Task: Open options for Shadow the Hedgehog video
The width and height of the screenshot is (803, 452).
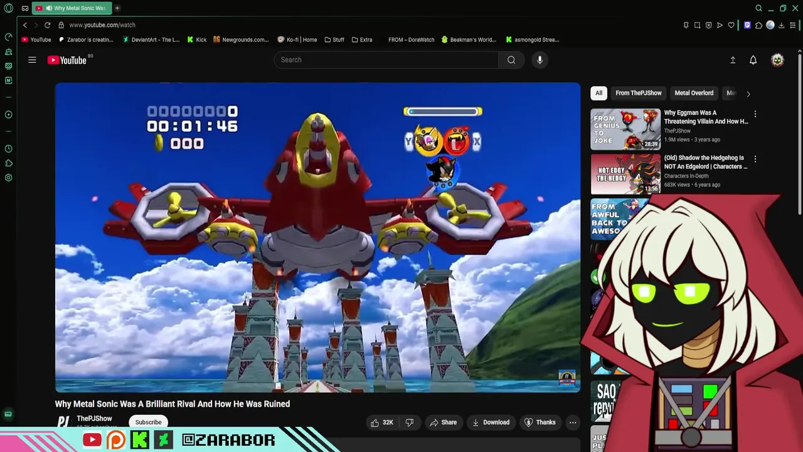Action: pos(755,159)
